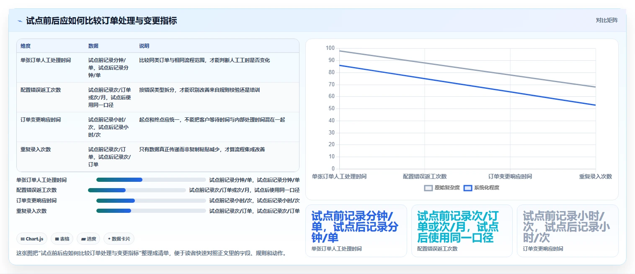635x274 pixels.
Task: Open the gray 试点前记录小时/次 data card
Action: tap(568, 230)
